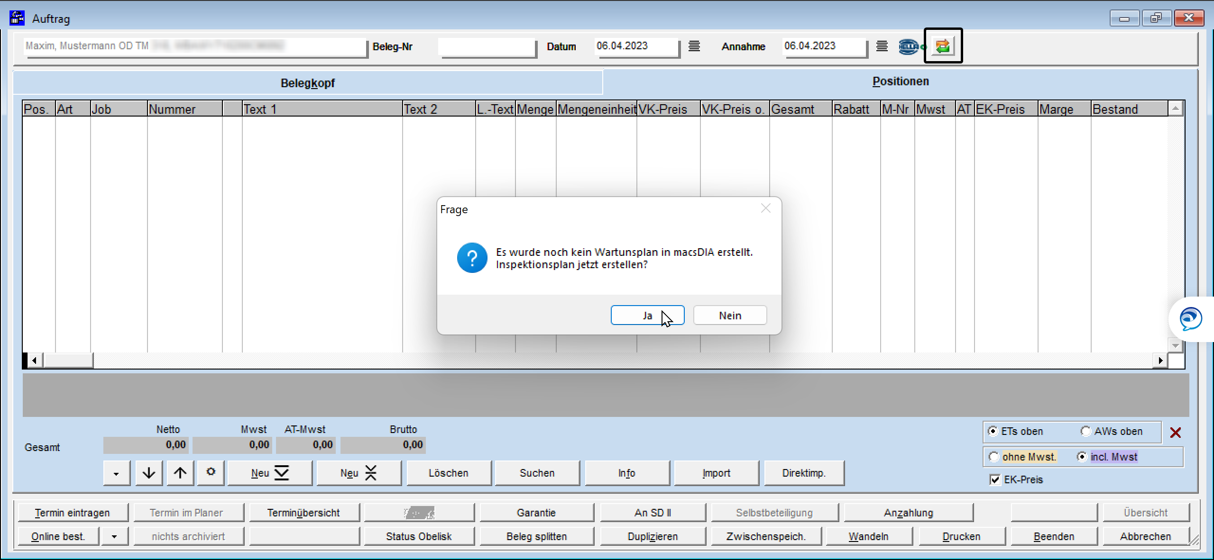Viewport: 1214px width, 560px height.
Task: Switch to the Belegkopf tab
Action: (308, 83)
